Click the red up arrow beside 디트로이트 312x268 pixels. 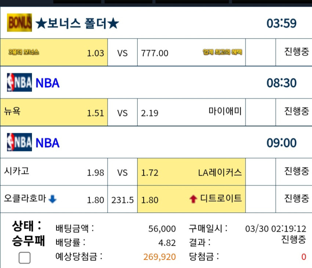tap(193, 199)
